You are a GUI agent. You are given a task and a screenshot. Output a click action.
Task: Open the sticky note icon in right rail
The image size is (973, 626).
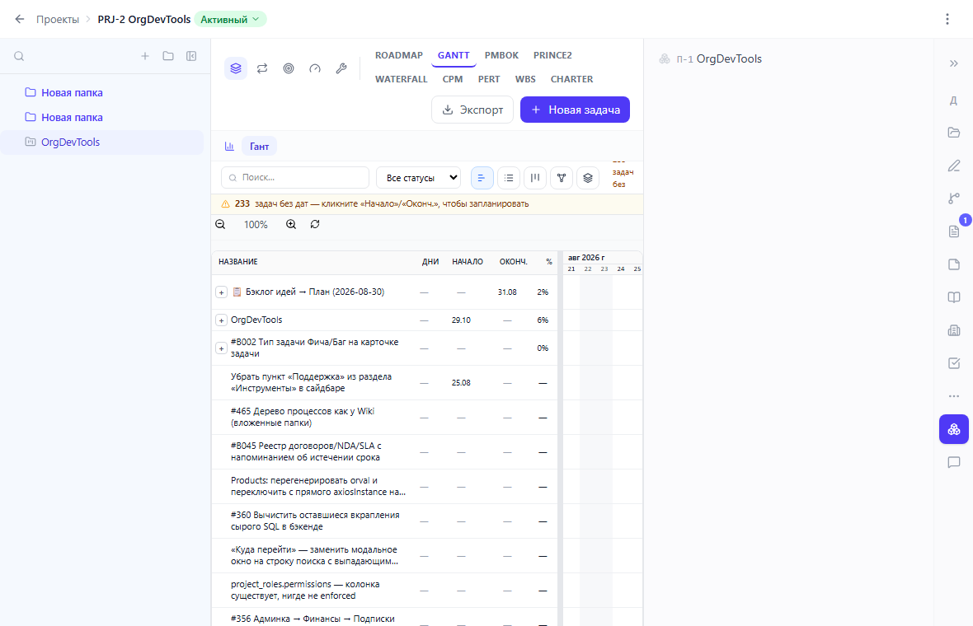[x=954, y=264]
